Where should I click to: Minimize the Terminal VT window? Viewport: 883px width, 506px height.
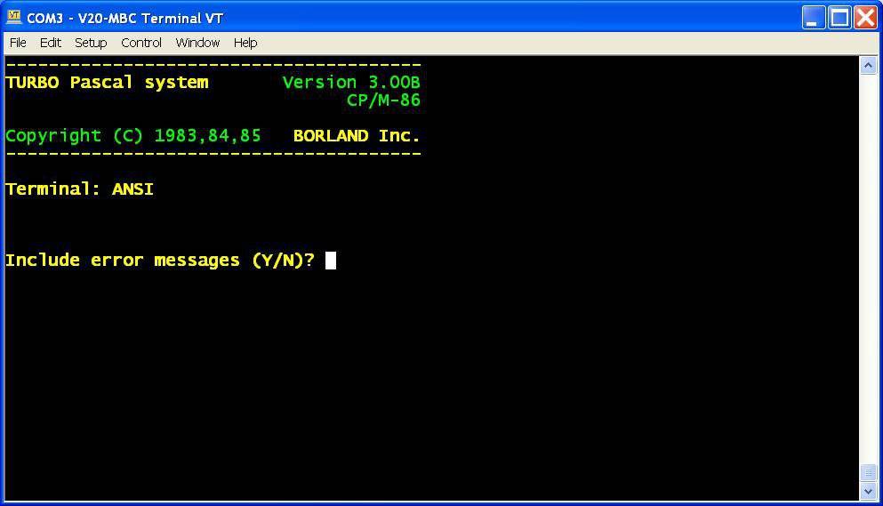coord(813,18)
